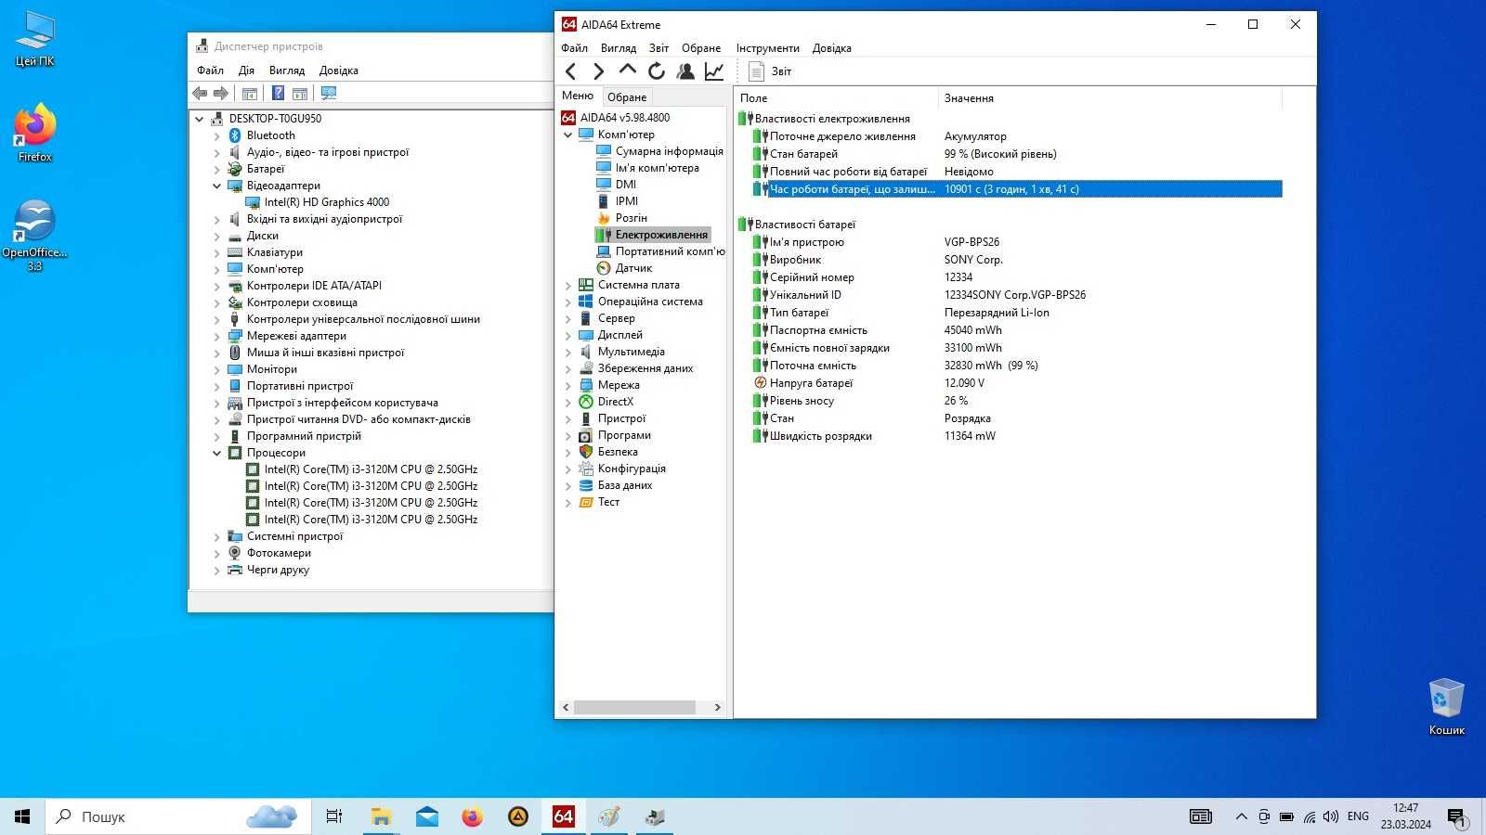Image resolution: width=1486 pixels, height=835 pixels.
Task: Select the Безпека item in the AIDA64 tree
Action: point(618,452)
